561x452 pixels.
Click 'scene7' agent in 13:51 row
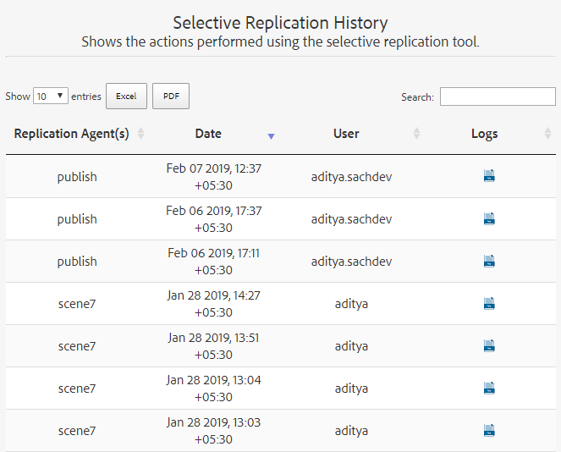77,346
